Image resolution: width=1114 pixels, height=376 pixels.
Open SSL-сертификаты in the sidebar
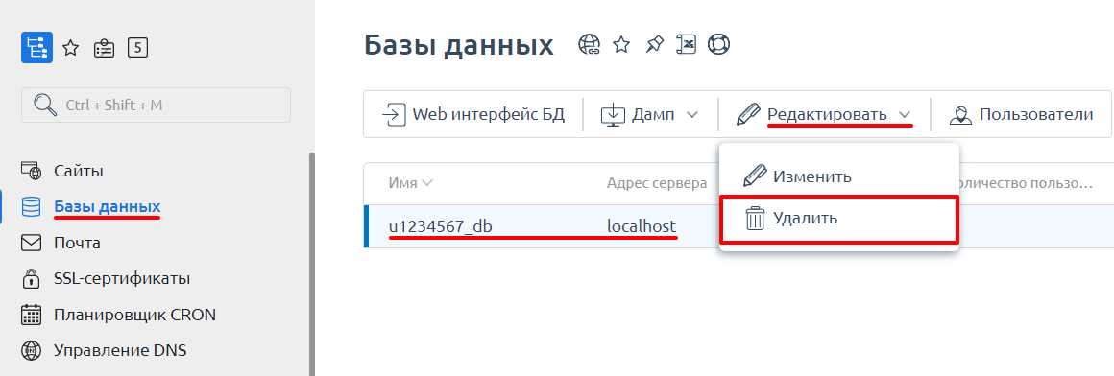pos(122,279)
